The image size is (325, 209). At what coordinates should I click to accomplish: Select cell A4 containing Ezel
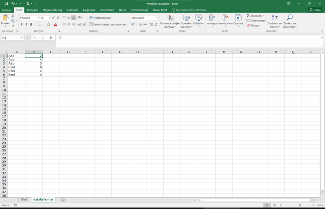tap(16, 67)
